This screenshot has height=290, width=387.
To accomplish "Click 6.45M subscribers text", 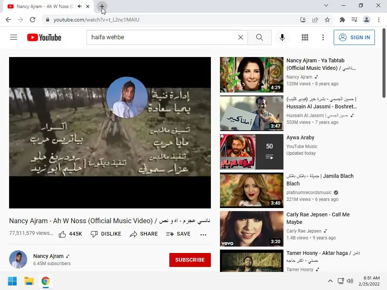I will pyautogui.click(x=52, y=263).
